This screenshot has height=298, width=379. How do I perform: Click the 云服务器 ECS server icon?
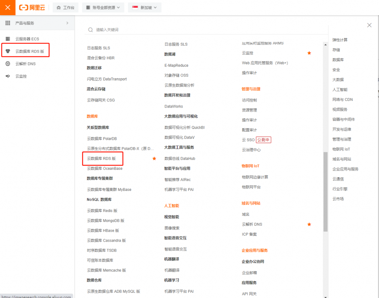tap(8, 39)
